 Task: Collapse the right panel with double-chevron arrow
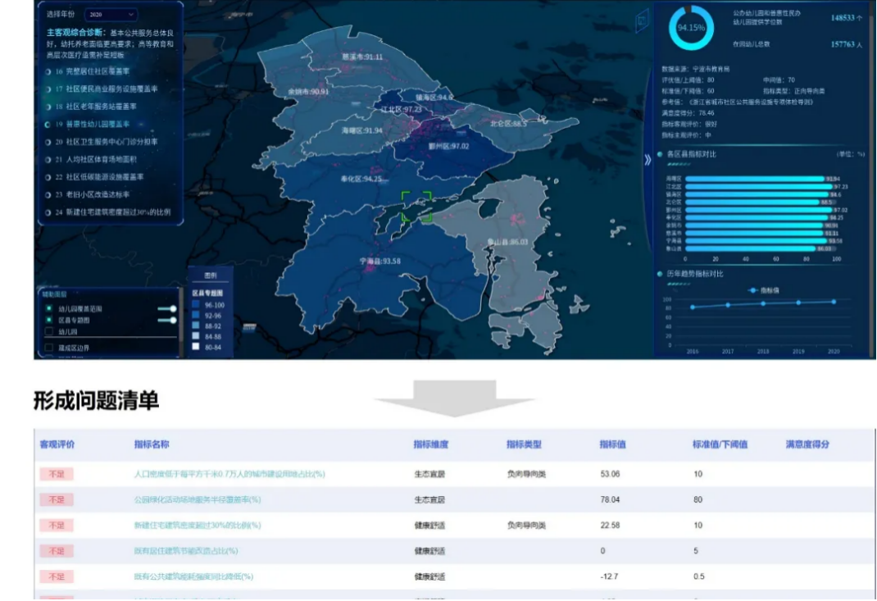(x=648, y=159)
